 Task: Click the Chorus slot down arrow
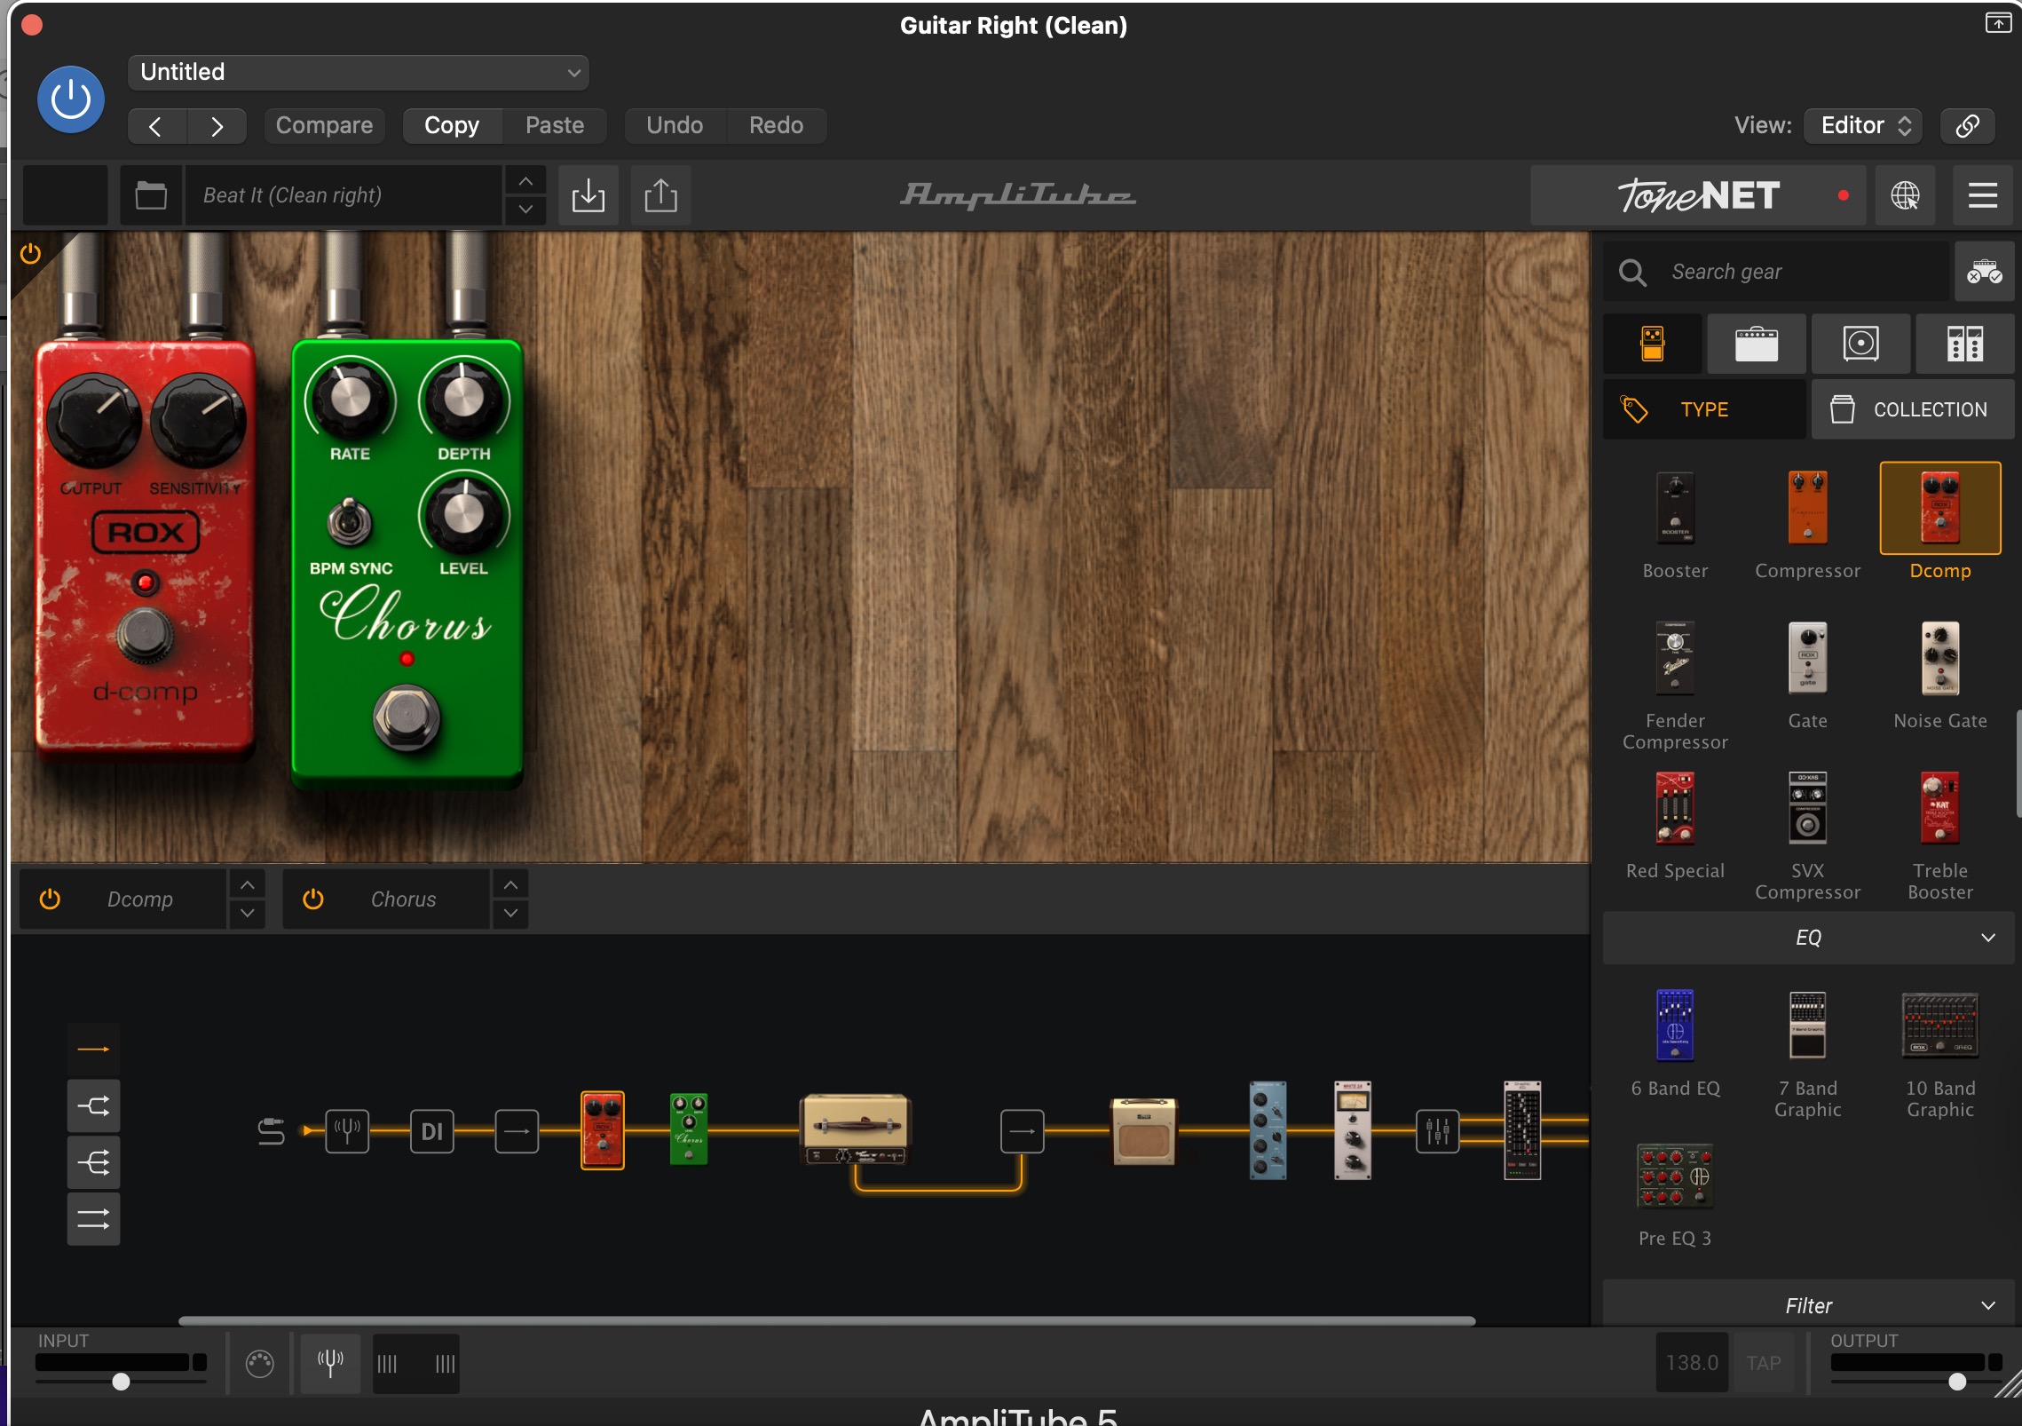point(510,914)
